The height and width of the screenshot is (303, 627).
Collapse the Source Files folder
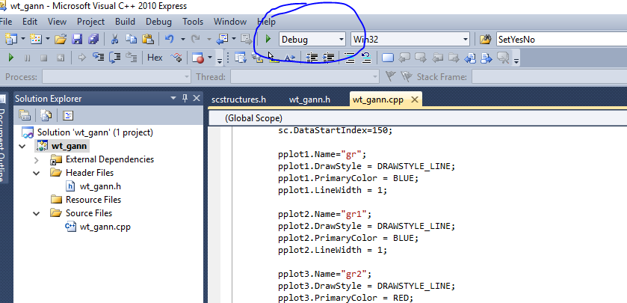[x=37, y=213]
